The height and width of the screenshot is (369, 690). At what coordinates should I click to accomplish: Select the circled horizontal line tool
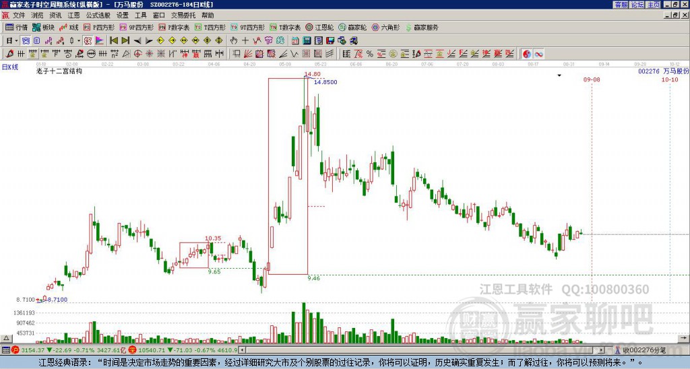click(x=91, y=54)
